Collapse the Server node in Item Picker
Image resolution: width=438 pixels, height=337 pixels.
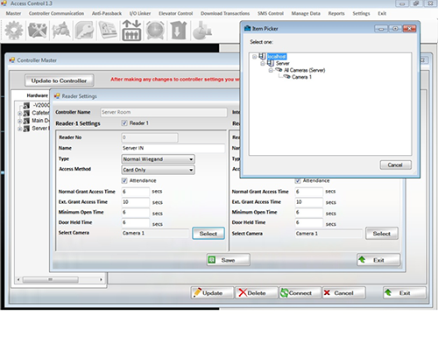(x=263, y=63)
